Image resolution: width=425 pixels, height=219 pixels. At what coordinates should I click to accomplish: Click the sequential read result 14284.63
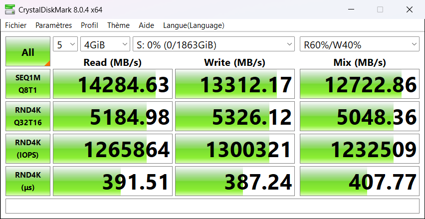[x=113, y=84]
